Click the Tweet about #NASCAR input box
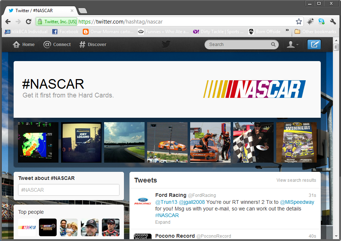The height and width of the screenshot is (241, 341). coord(69,190)
